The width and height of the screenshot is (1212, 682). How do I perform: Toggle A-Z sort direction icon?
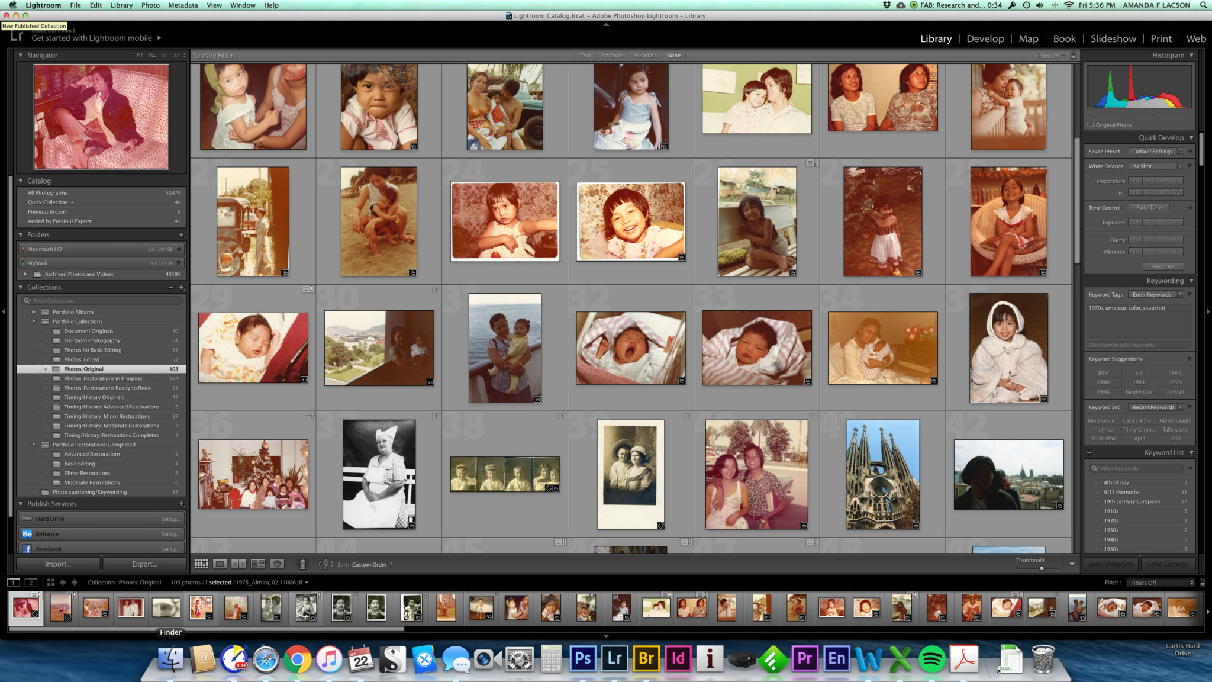pyautogui.click(x=325, y=564)
